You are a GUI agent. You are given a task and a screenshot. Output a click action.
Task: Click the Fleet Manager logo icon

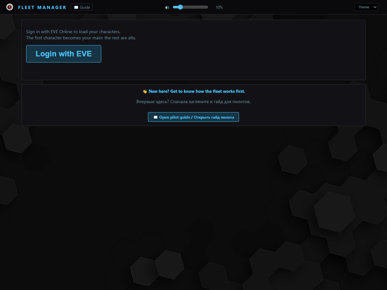click(10, 7)
